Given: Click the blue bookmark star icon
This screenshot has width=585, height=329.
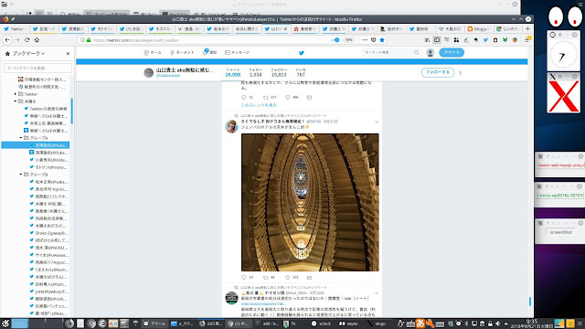Looking at the screenshot, I should coord(382,40).
